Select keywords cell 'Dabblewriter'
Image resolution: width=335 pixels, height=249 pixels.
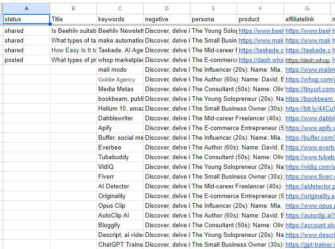(120, 118)
